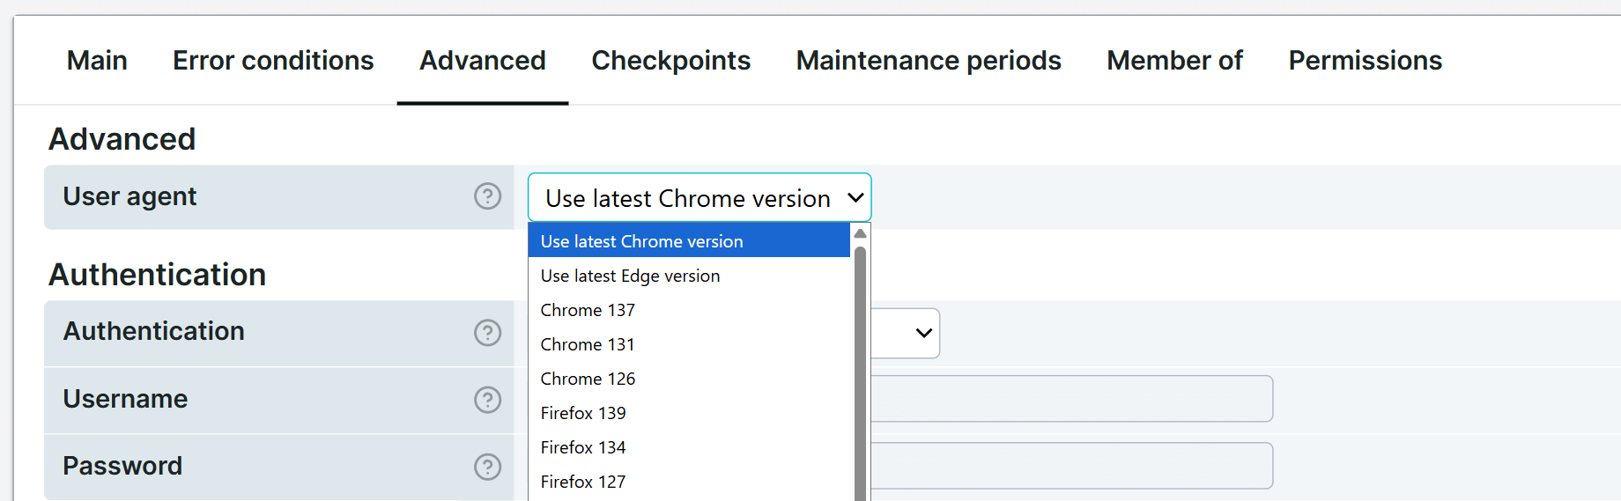Switch to the Main tab
The height and width of the screenshot is (501, 1621).
tap(97, 61)
